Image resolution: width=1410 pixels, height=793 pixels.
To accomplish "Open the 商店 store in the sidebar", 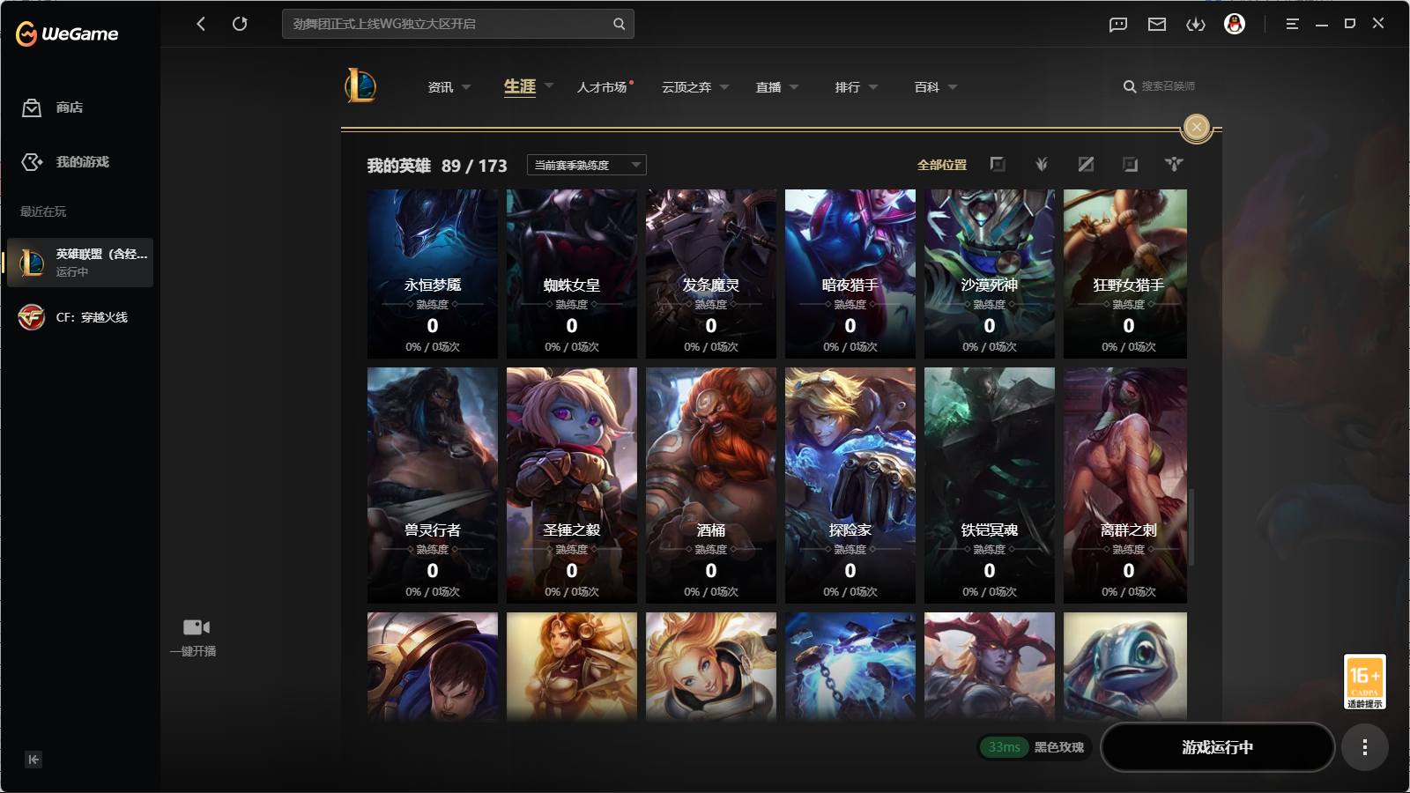I will tap(53, 107).
